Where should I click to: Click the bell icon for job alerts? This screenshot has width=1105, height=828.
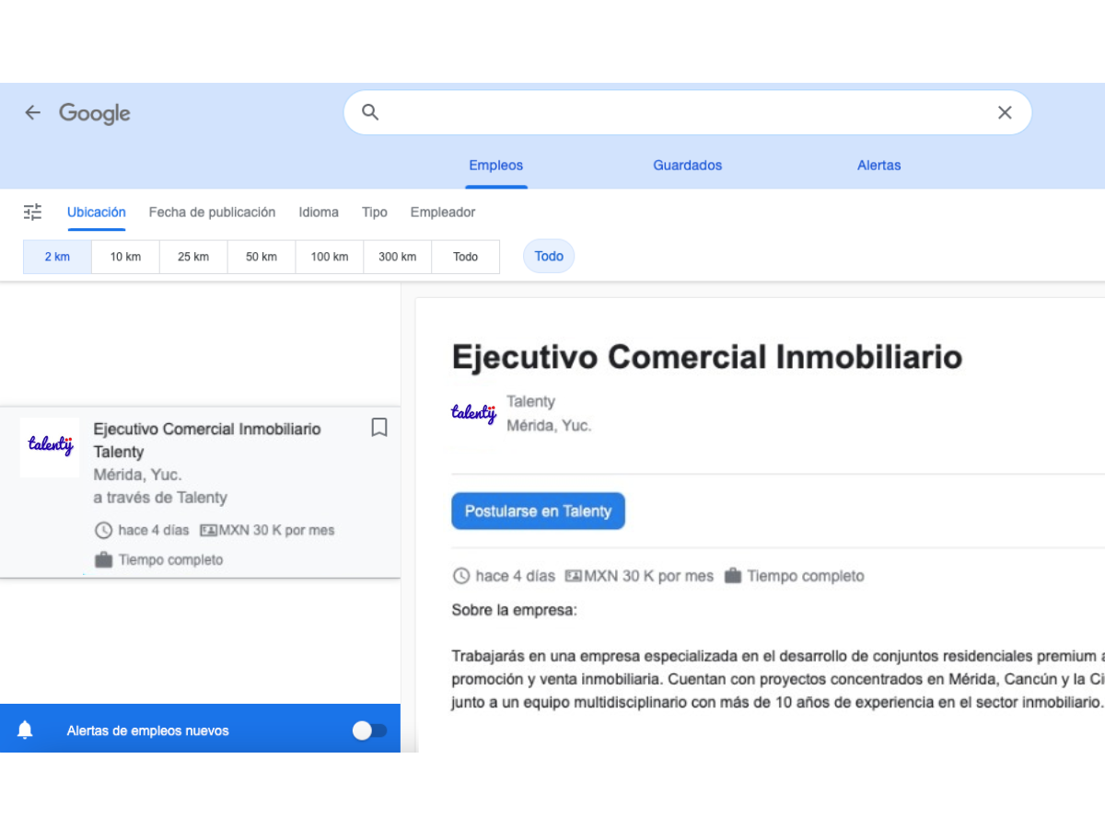25,730
